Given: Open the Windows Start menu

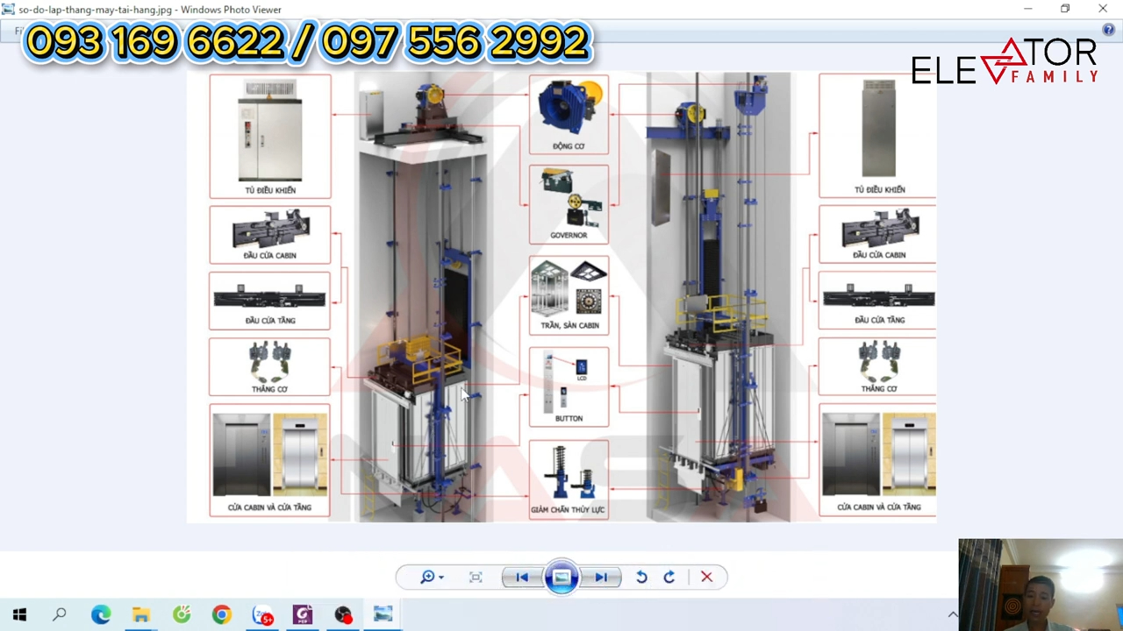Looking at the screenshot, I should 19,615.
